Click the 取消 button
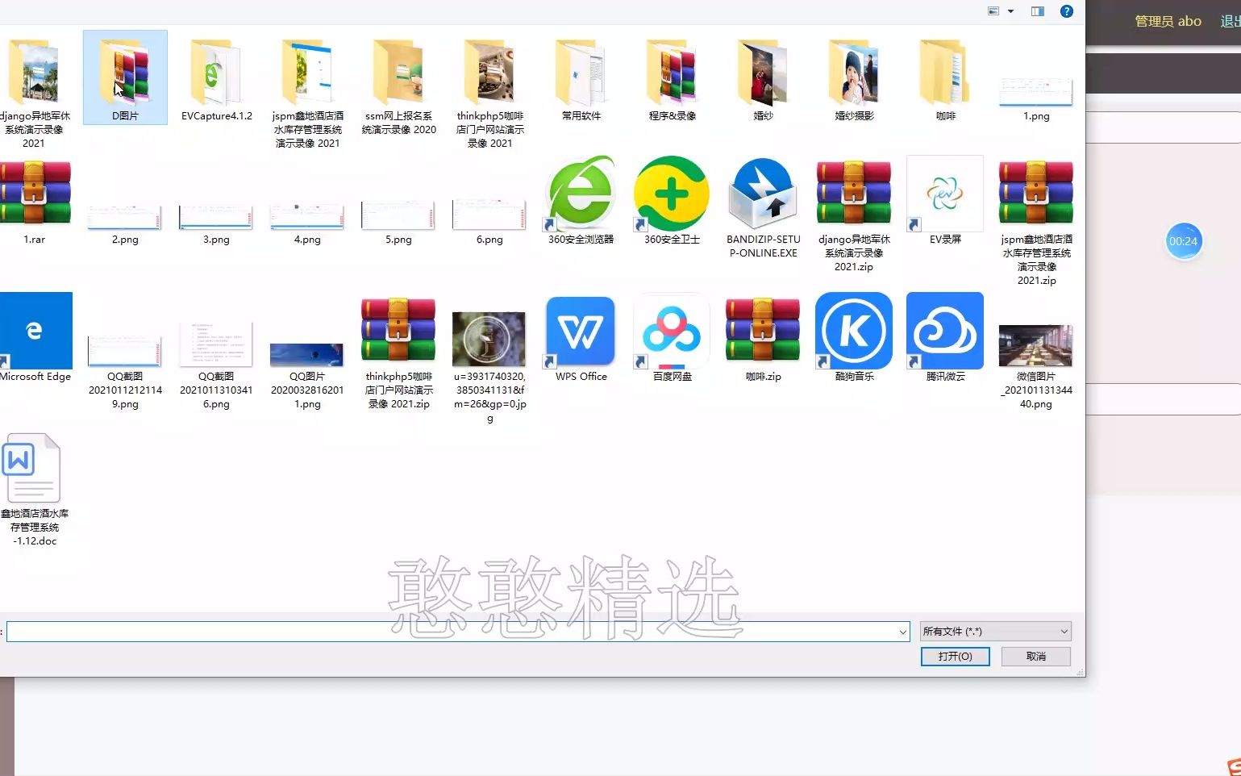The height and width of the screenshot is (776, 1241). coord(1036,657)
